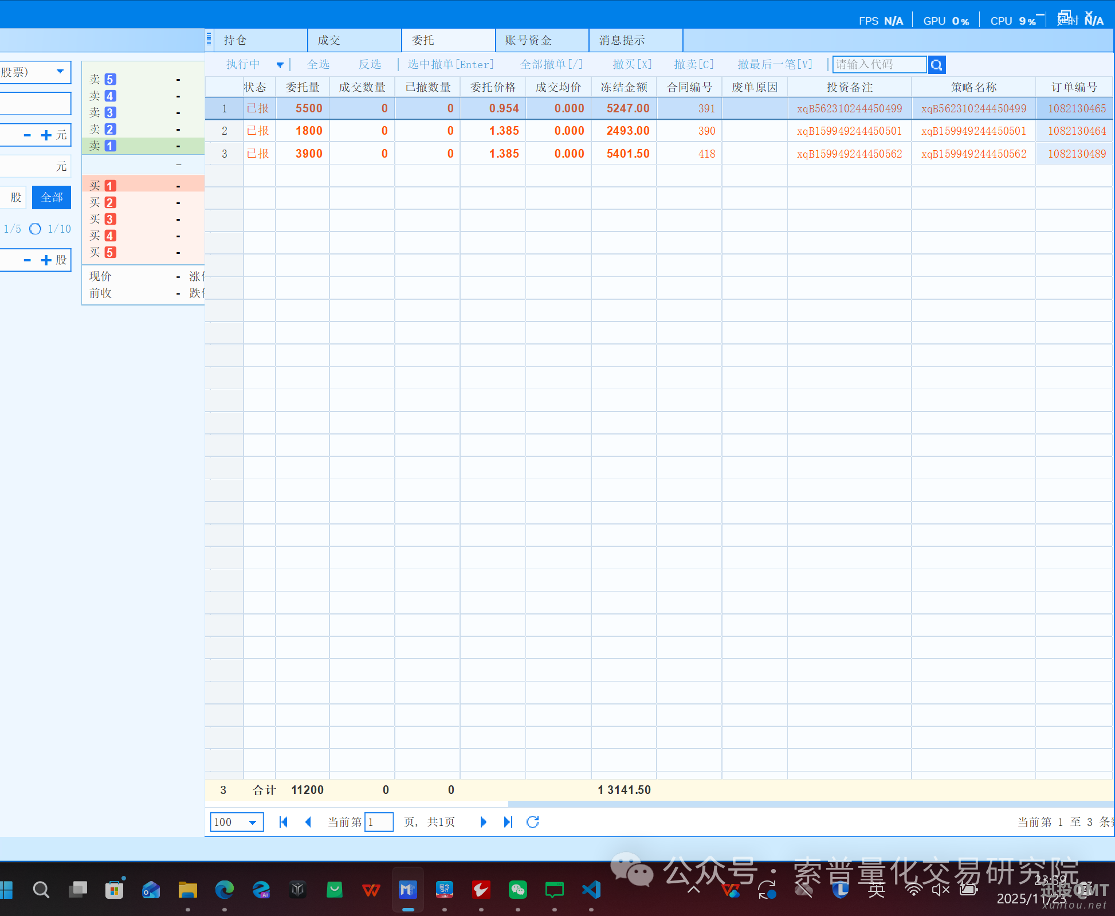The width and height of the screenshot is (1115, 916).
Task: Go to next page with right arrow icon
Action: (x=483, y=822)
